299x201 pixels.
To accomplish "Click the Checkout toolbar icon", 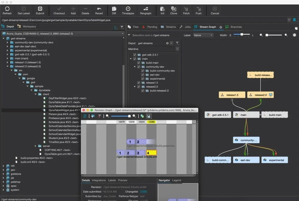I will pyautogui.click(x=59, y=10).
